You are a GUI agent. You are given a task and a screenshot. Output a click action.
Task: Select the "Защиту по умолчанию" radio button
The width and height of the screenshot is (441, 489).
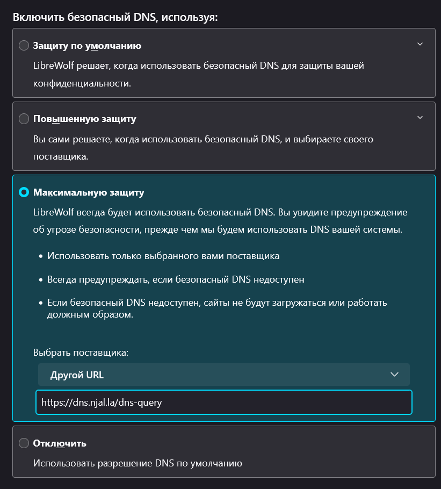point(24,46)
